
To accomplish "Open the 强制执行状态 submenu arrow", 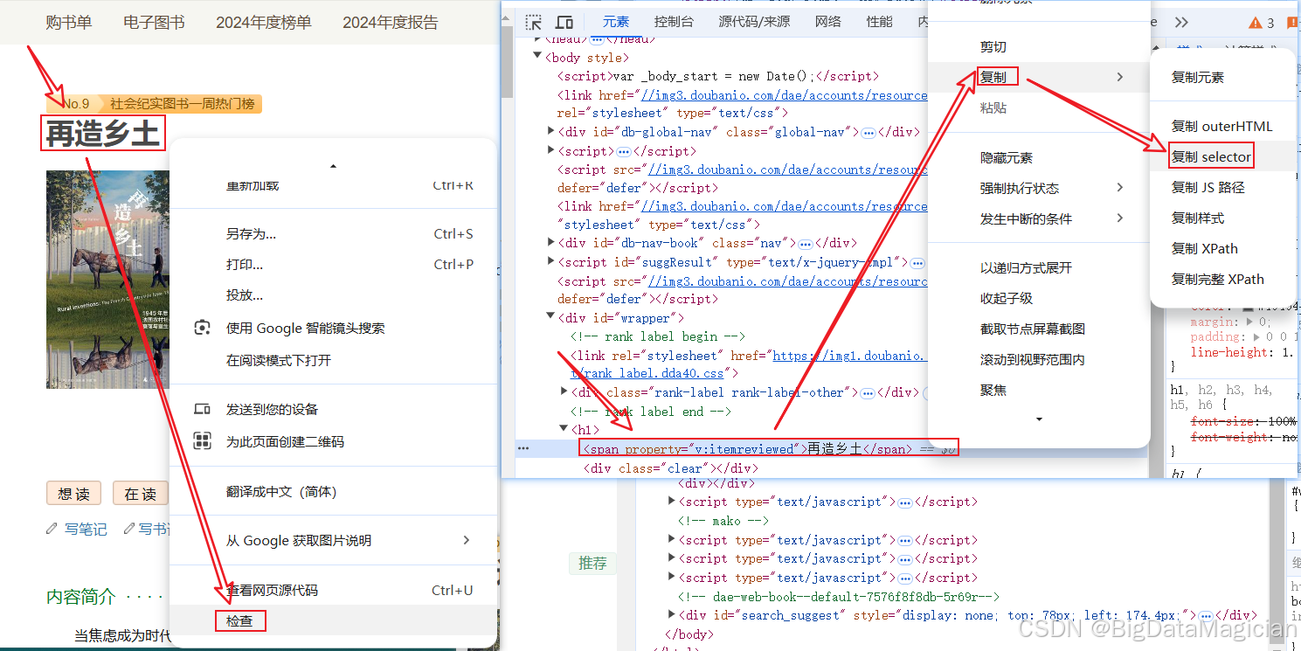I will [x=1120, y=188].
